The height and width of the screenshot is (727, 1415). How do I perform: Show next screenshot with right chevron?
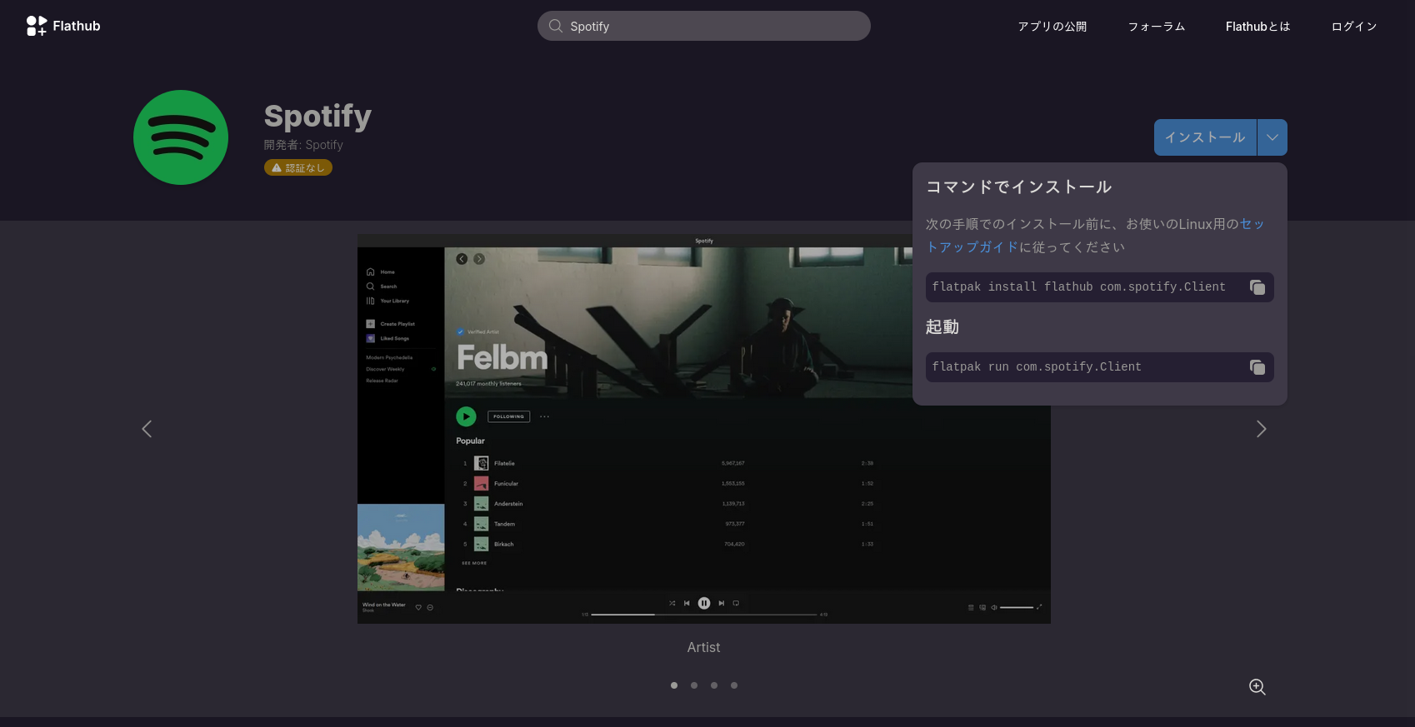[1261, 429]
